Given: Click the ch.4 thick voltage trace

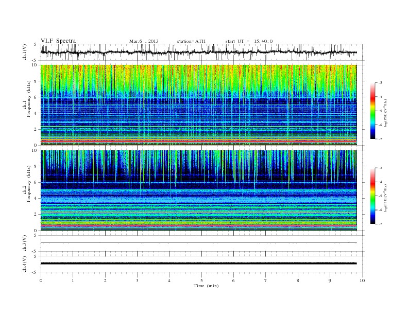Looking at the screenshot, I should pos(198,264).
